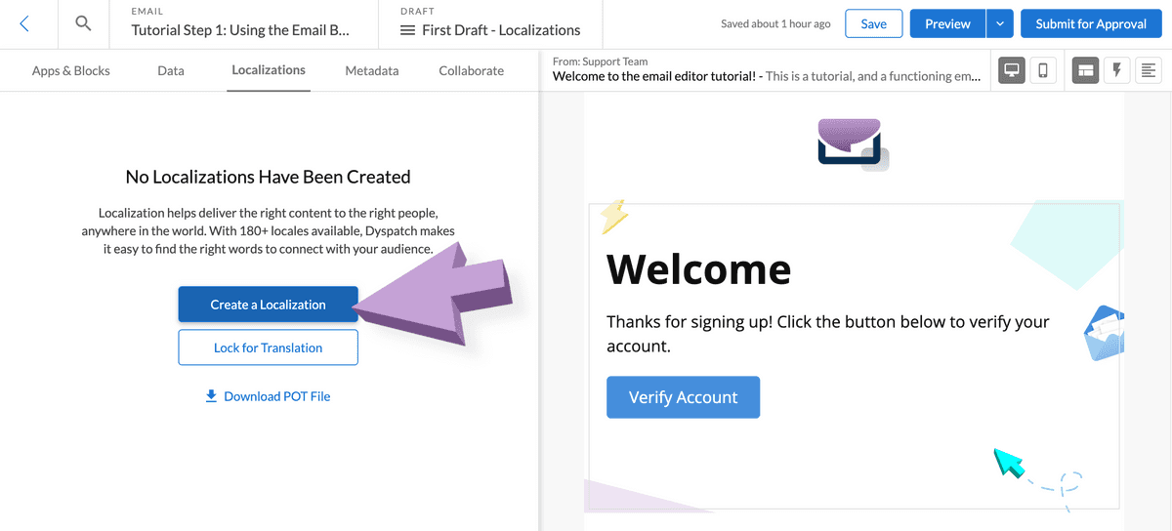Create a Localization
1172x531 pixels.
pos(268,305)
